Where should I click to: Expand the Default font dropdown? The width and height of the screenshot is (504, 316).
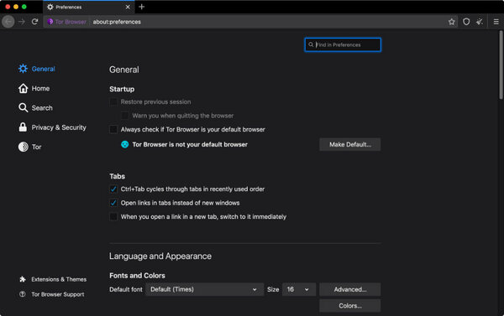tap(204, 289)
